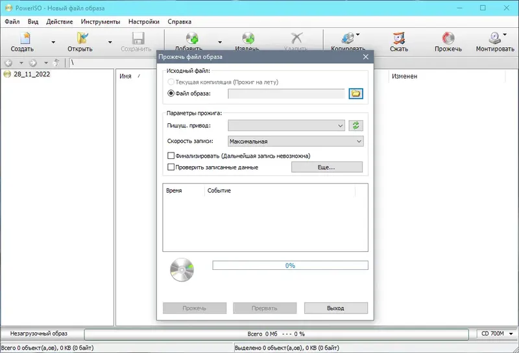The image size is (519, 353).
Task: Open the Справка menu
Action: (x=180, y=22)
